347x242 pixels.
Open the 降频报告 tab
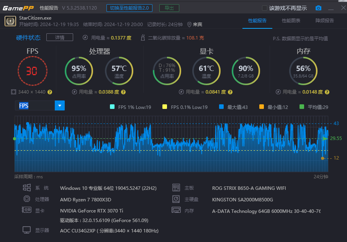click(324, 21)
